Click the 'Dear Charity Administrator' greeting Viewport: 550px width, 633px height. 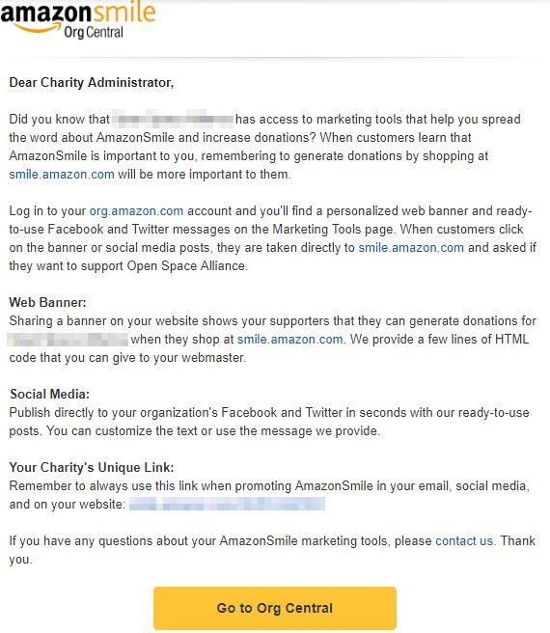pos(92,82)
